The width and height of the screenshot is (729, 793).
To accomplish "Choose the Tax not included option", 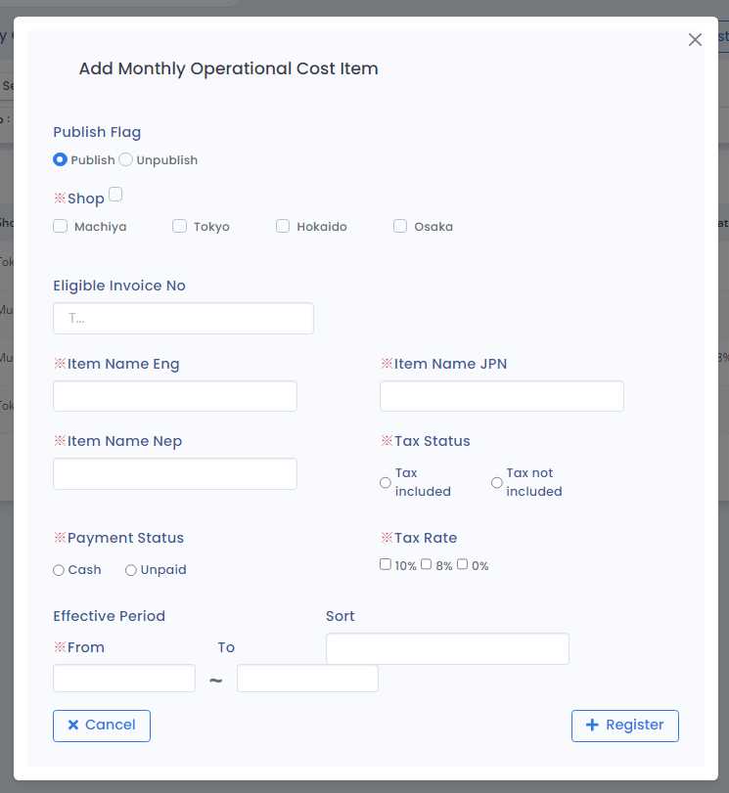I will (x=497, y=482).
